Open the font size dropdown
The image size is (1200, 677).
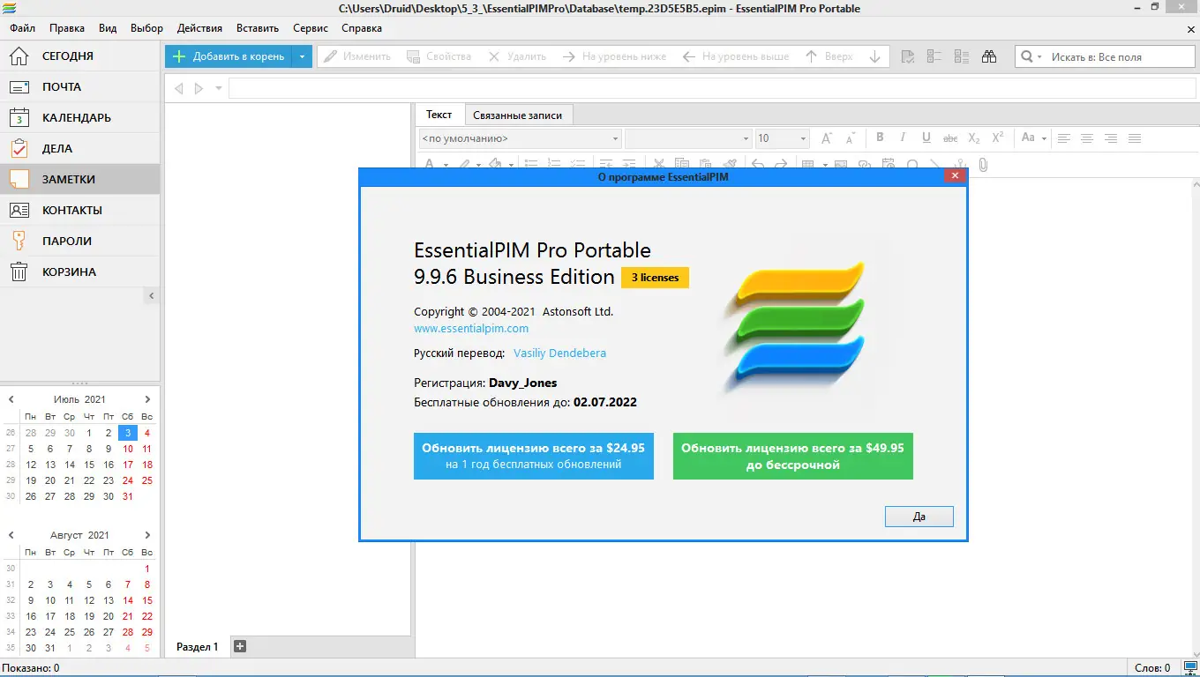coord(782,138)
